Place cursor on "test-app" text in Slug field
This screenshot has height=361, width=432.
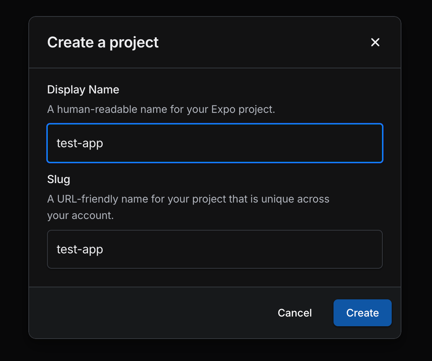click(80, 250)
